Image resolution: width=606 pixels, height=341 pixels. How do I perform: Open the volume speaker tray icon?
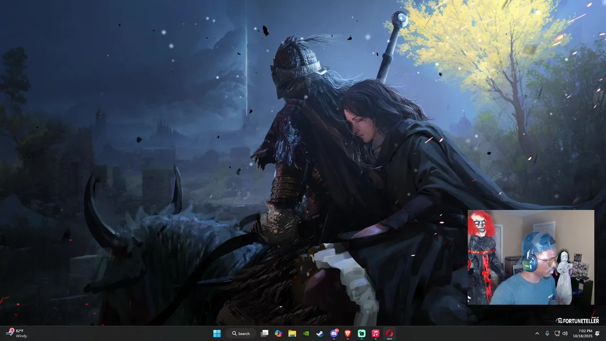pyautogui.click(x=565, y=333)
